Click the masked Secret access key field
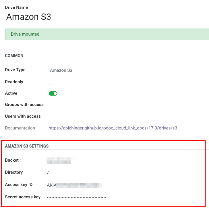Viewport: 209px width, 209px height. (x=77, y=197)
